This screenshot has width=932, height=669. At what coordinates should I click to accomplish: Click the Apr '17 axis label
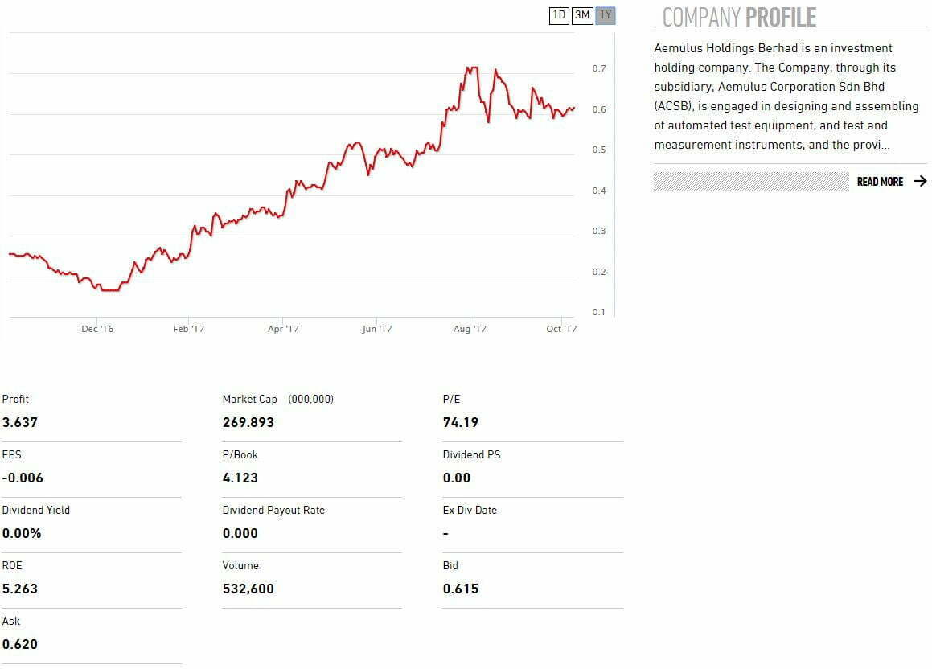283,329
